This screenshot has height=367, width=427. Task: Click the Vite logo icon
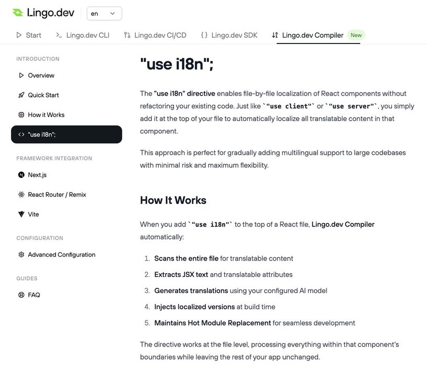(x=21, y=214)
